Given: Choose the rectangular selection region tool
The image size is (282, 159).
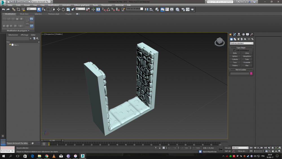Looking at the screenshot, I should click(49, 9).
